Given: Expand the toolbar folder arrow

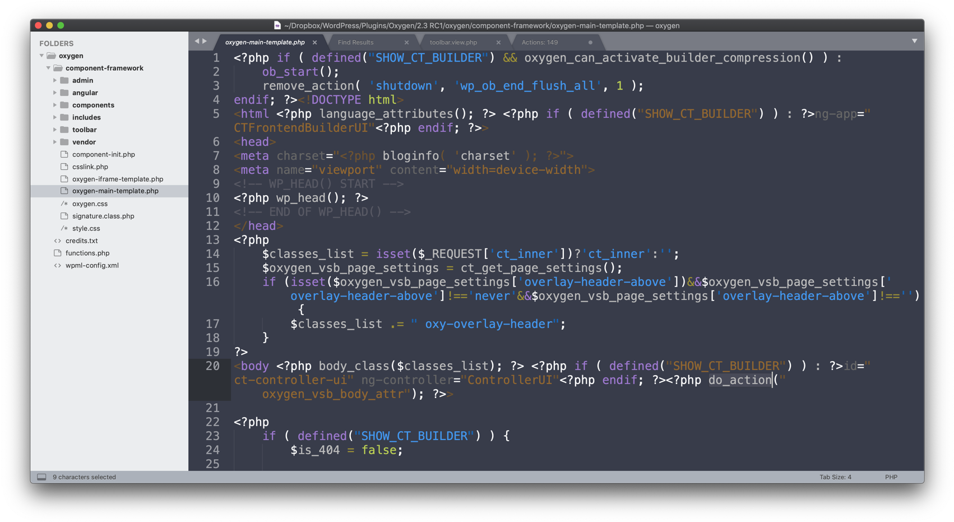Looking at the screenshot, I should pos(55,130).
